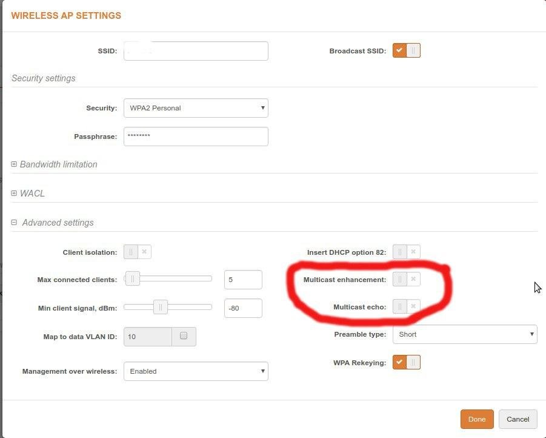Click the Done button
The height and width of the screenshot is (438, 546).
(477, 419)
